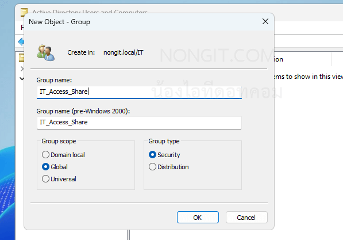The image size is (343, 240).
Task: Click the Group name input field
Action: point(139,92)
